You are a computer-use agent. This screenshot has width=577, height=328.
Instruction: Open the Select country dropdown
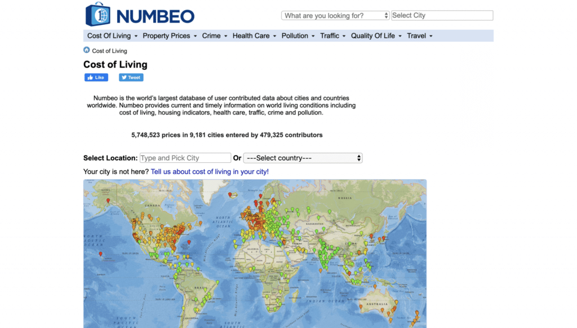point(303,158)
